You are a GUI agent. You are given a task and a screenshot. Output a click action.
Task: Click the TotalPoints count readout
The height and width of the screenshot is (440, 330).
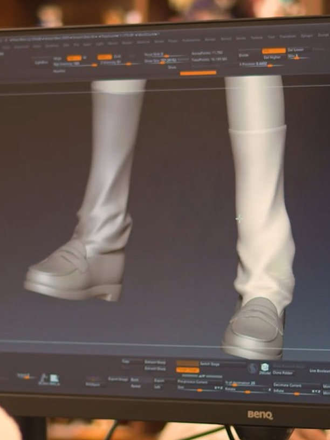(x=209, y=60)
